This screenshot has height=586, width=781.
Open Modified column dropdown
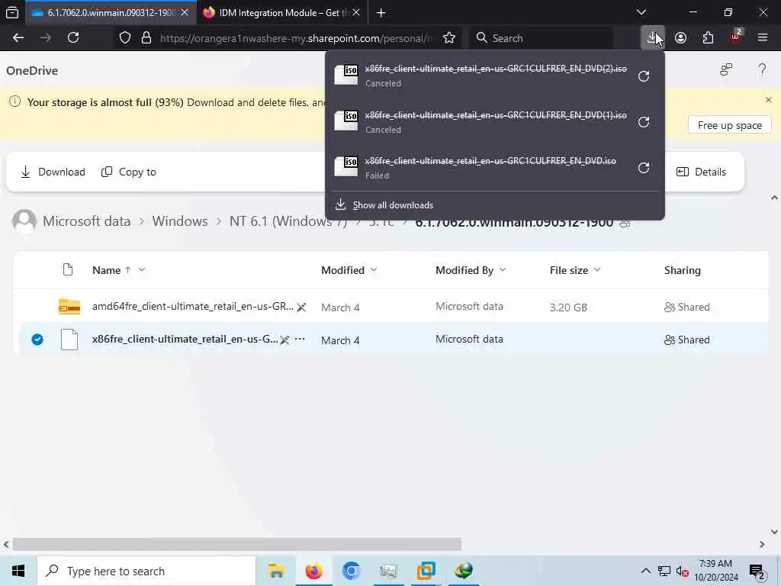(374, 269)
